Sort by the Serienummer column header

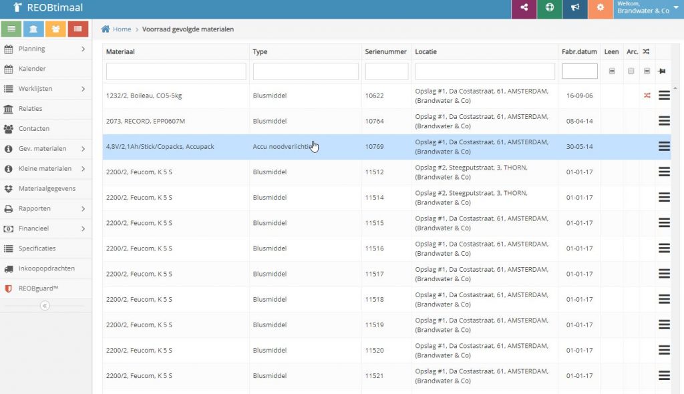385,52
